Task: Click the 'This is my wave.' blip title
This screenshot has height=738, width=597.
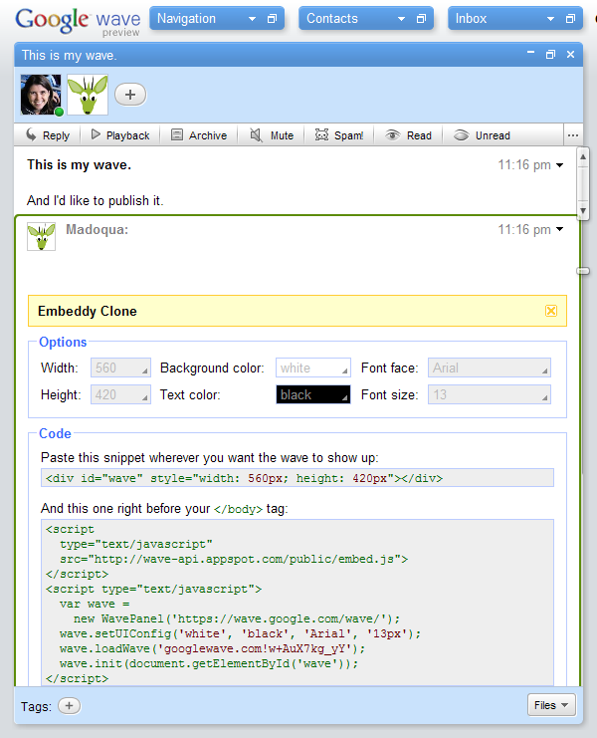Action: coord(79,164)
